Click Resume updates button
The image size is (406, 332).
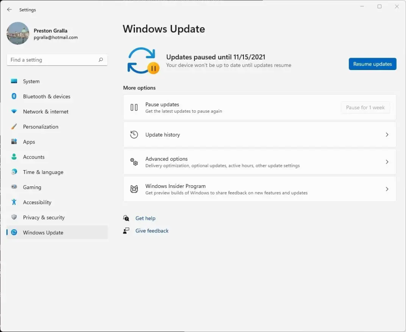[372, 64]
